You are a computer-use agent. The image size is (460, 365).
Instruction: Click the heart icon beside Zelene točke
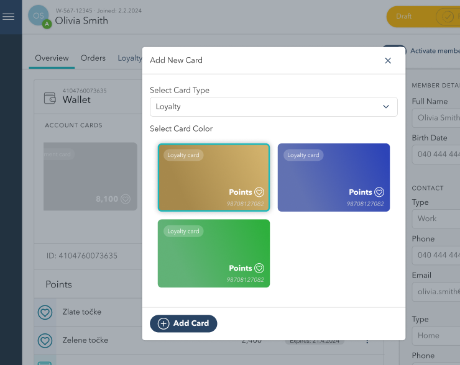tap(45, 341)
